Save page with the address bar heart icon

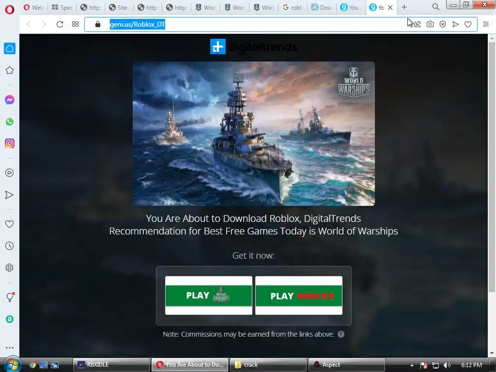click(x=468, y=24)
